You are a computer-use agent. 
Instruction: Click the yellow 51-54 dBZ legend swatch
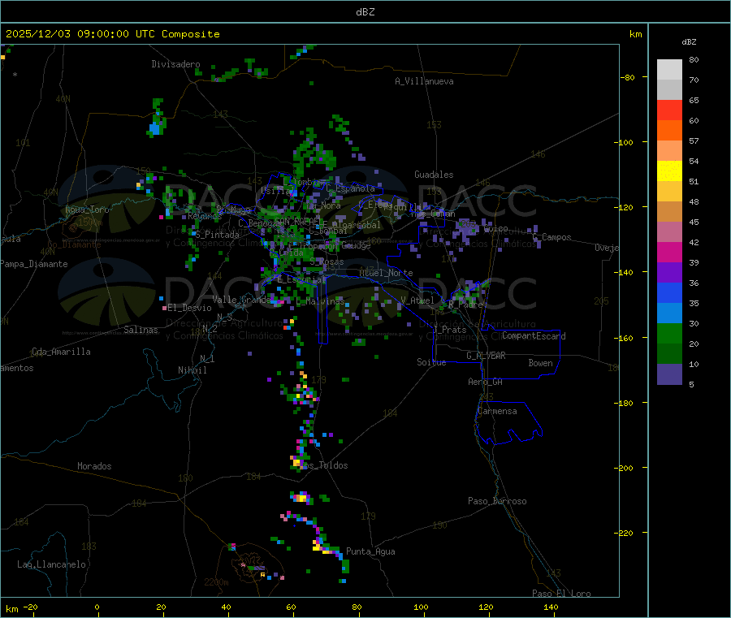click(x=669, y=171)
